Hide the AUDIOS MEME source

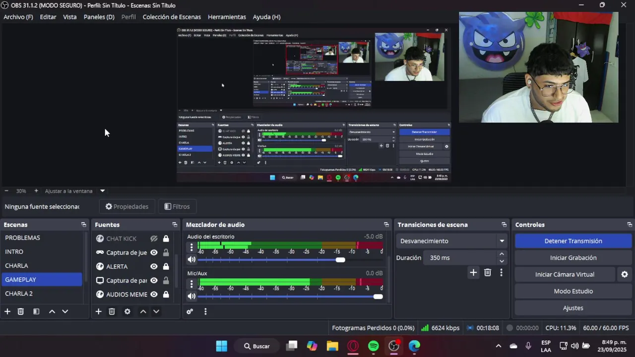click(x=154, y=294)
